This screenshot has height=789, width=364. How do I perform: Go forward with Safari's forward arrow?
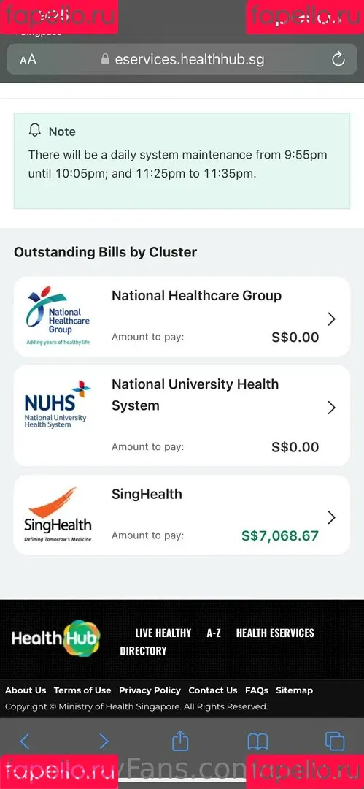pos(104,741)
